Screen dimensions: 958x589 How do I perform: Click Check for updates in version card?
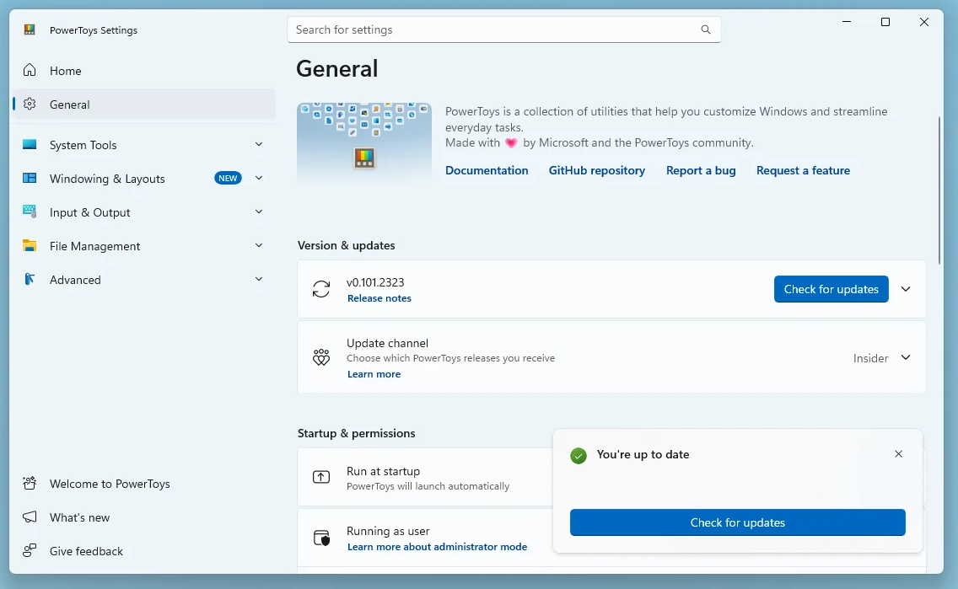(x=831, y=289)
